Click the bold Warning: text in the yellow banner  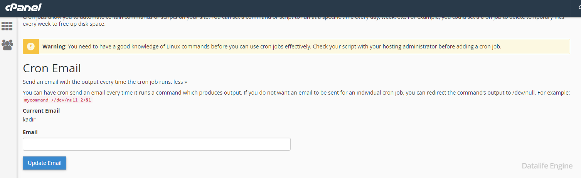tap(54, 47)
